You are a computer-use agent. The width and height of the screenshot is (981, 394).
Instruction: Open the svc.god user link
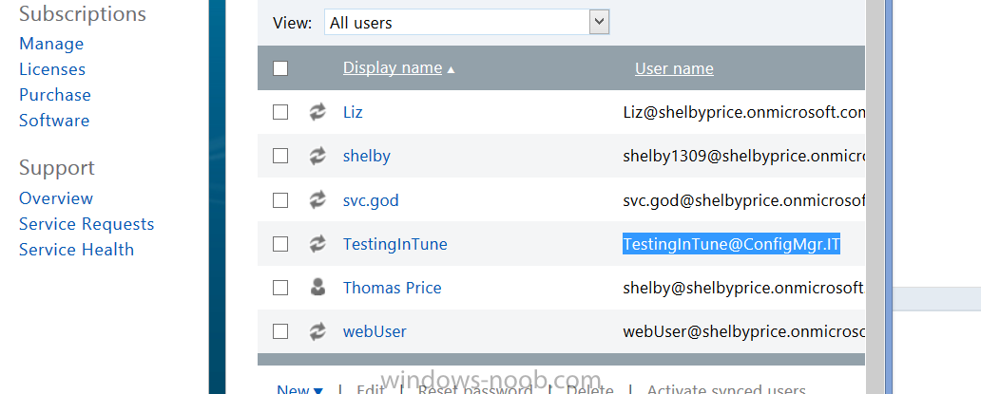[371, 200]
